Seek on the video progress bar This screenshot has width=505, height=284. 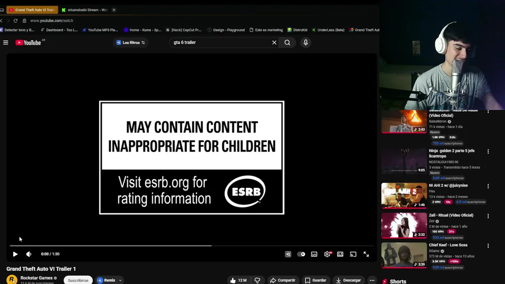191,245
